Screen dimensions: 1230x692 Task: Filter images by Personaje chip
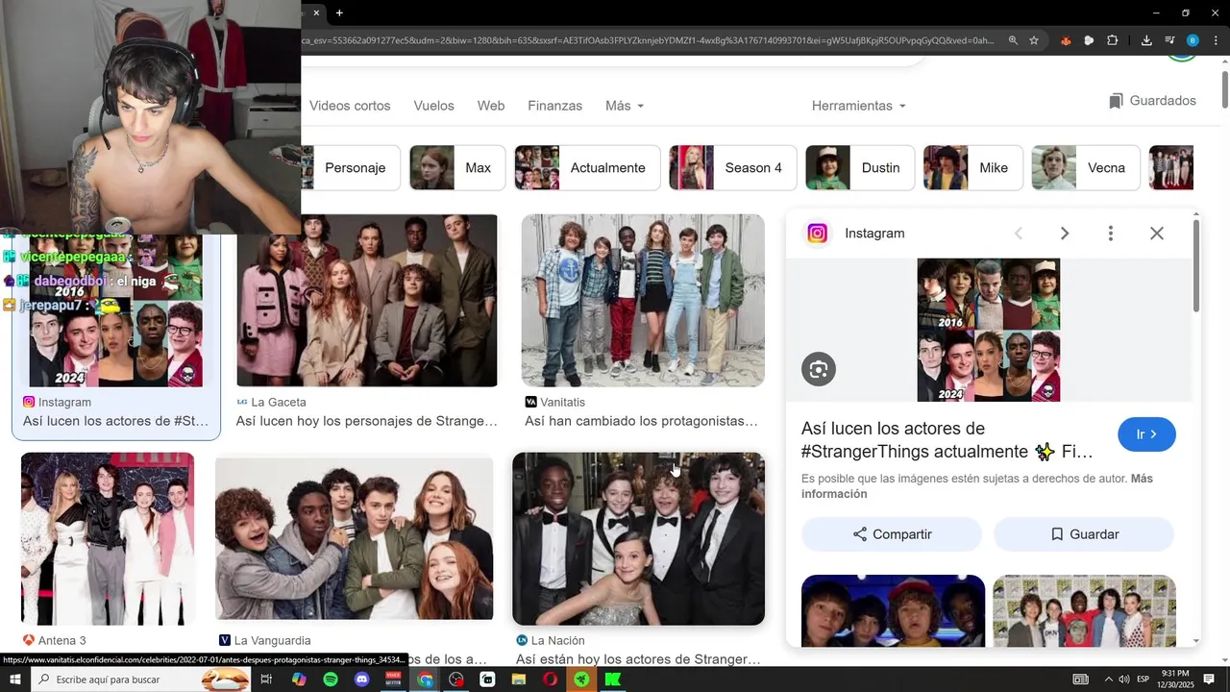[x=350, y=168]
